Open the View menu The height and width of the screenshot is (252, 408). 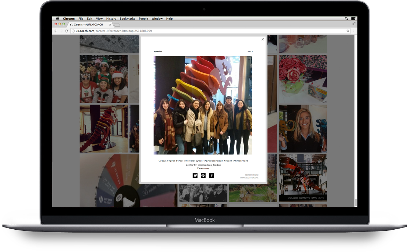[x=99, y=19]
